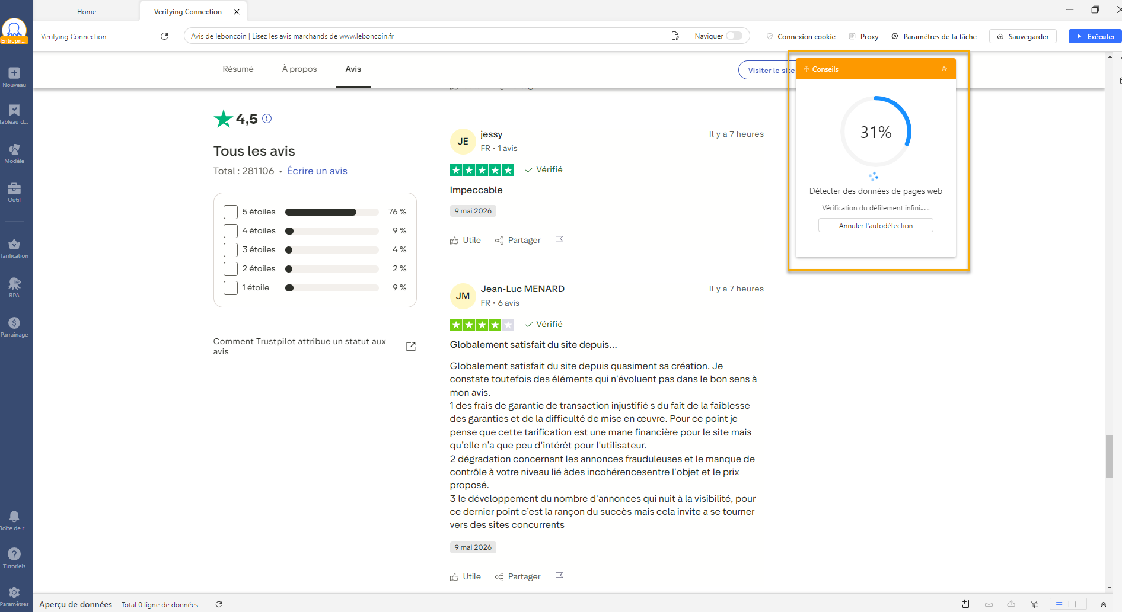The image size is (1122, 612).
Task: Click the vertical scrollbar thumb
Action: tap(1109, 456)
